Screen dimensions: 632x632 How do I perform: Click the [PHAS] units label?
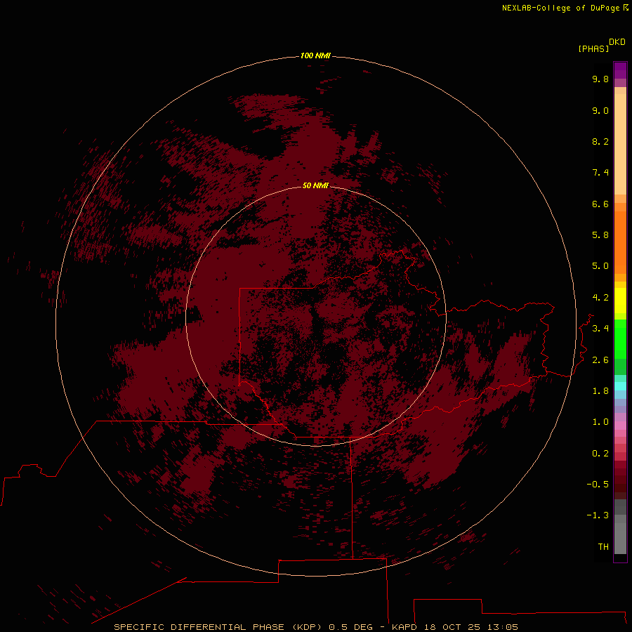click(593, 48)
